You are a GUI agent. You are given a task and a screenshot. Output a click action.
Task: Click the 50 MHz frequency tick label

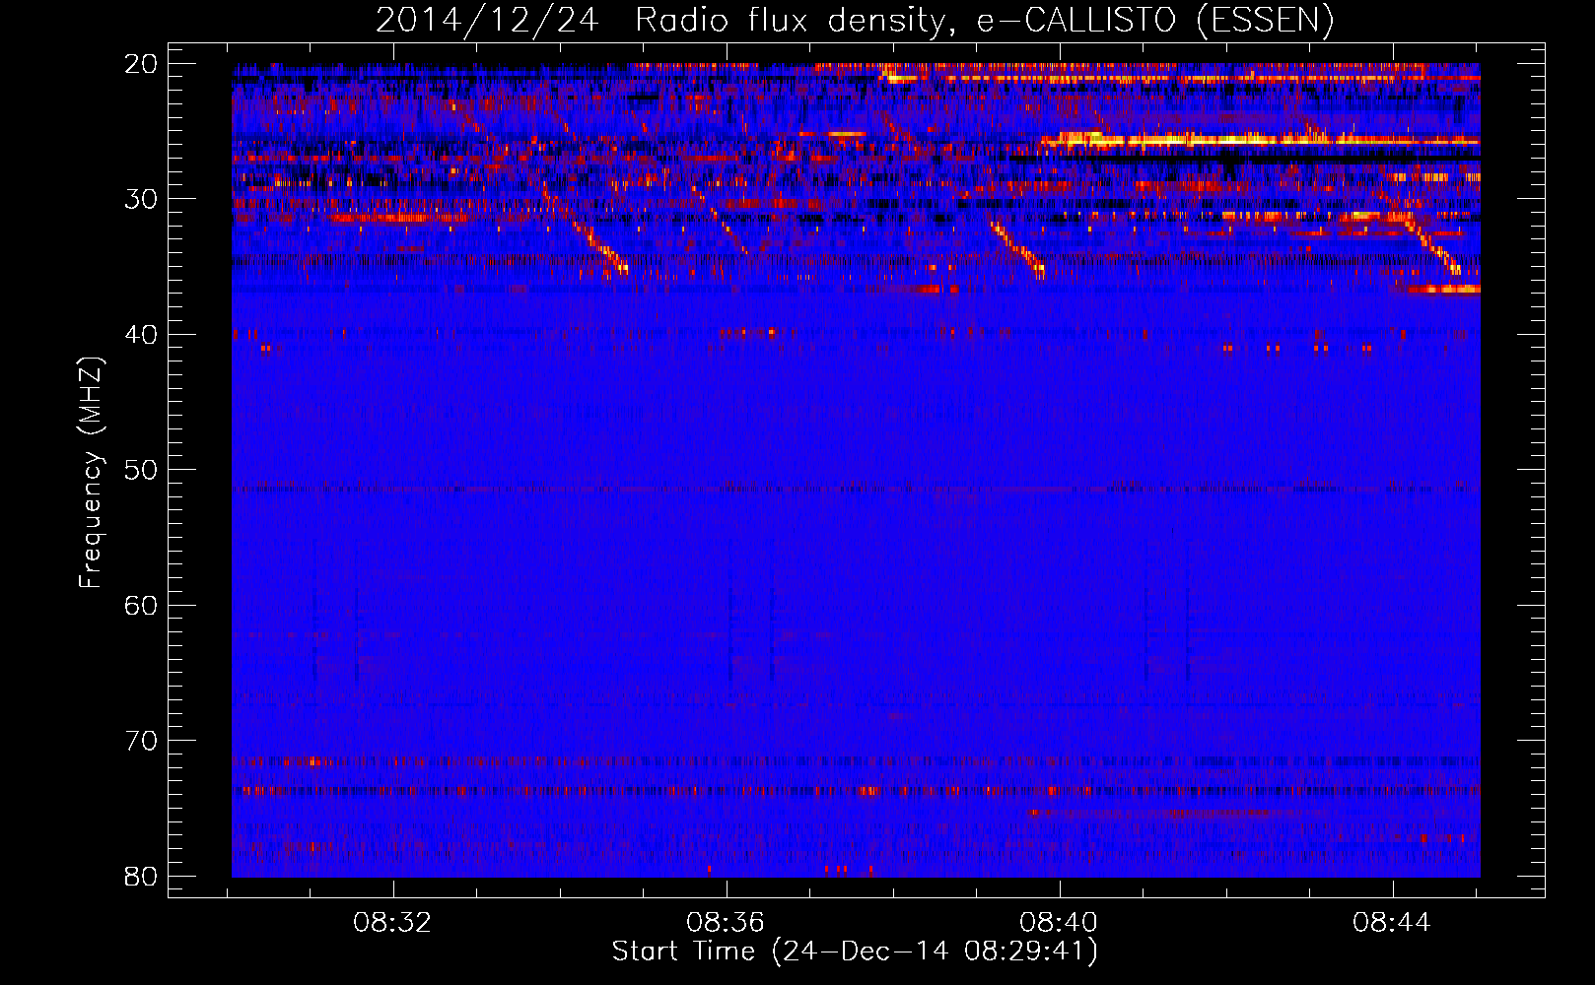click(x=141, y=470)
